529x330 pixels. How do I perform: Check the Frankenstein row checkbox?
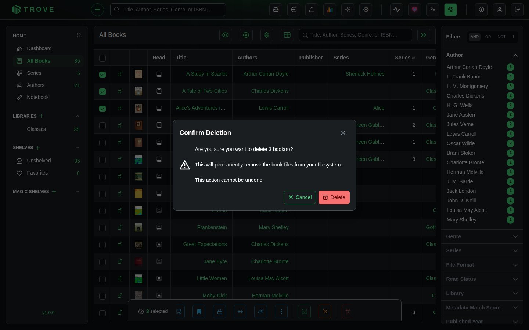click(102, 228)
